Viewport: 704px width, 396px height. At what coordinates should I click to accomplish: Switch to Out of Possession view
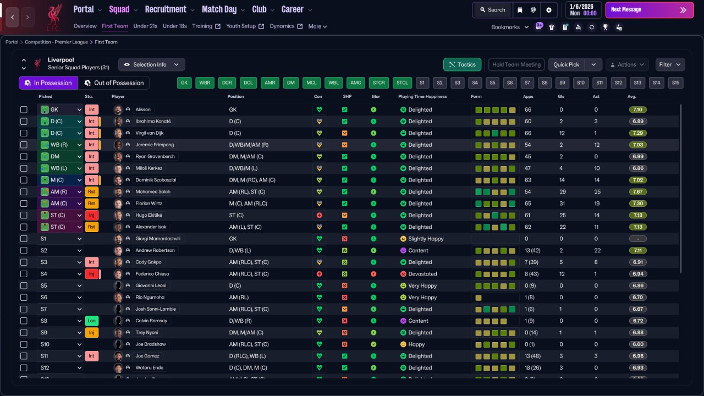point(114,82)
